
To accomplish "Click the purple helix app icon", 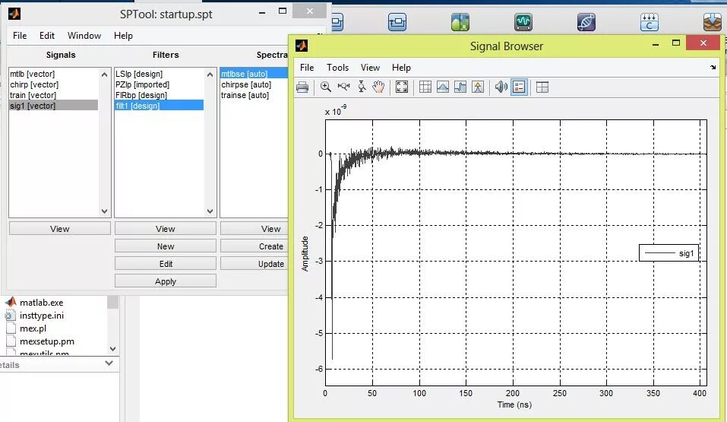I will pos(586,22).
